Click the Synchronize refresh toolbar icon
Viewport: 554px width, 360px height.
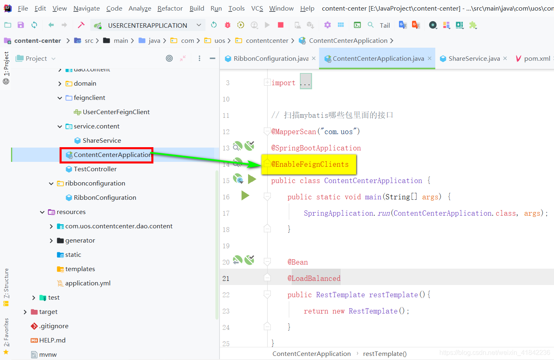point(34,25)
